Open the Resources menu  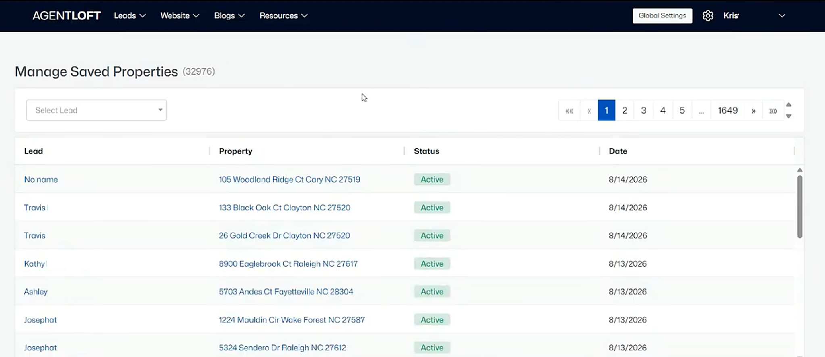click(x=283, y=16)
